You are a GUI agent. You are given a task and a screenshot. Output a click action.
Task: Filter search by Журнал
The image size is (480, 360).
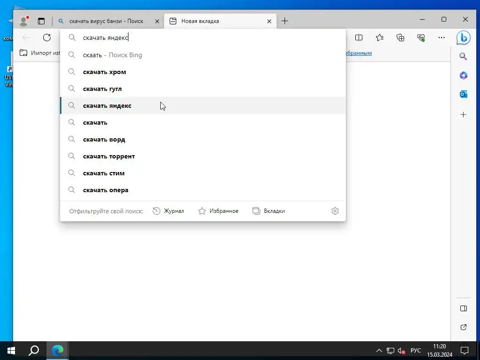click(168, 211)
